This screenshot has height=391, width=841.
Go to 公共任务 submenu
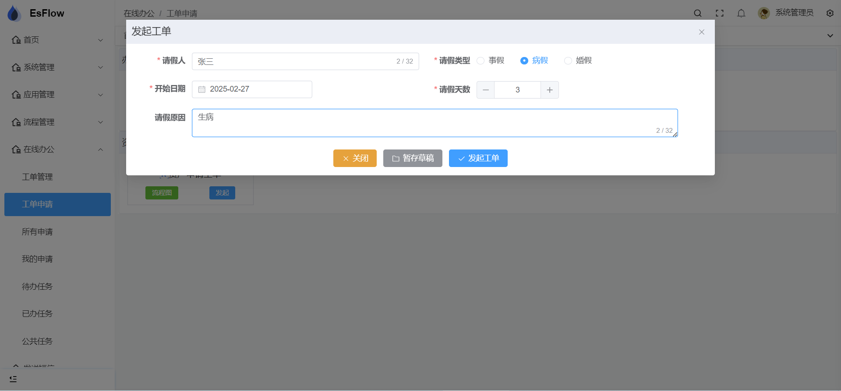pyautogui.click(x=57, y=341)
